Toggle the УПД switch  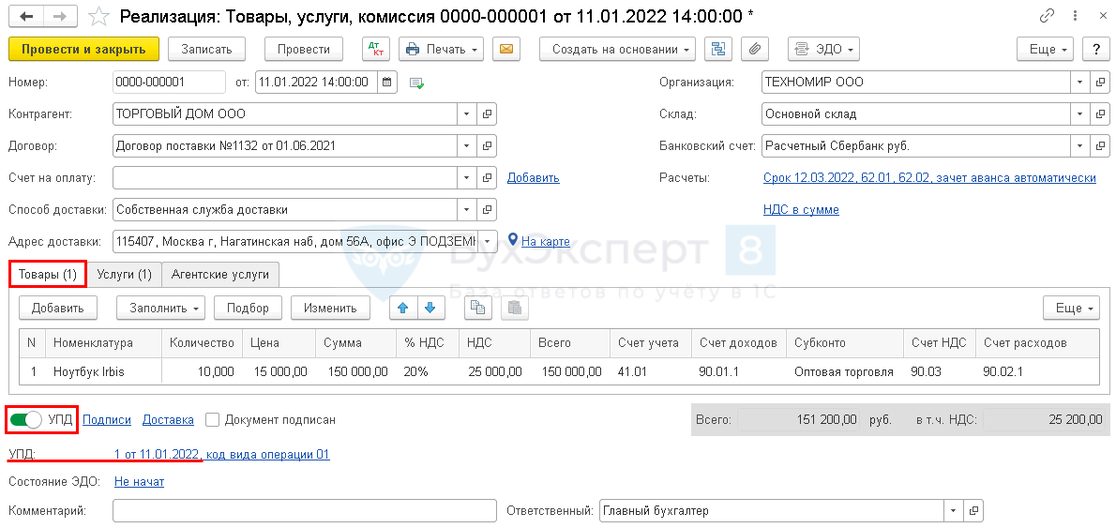[x=26, y=420]
